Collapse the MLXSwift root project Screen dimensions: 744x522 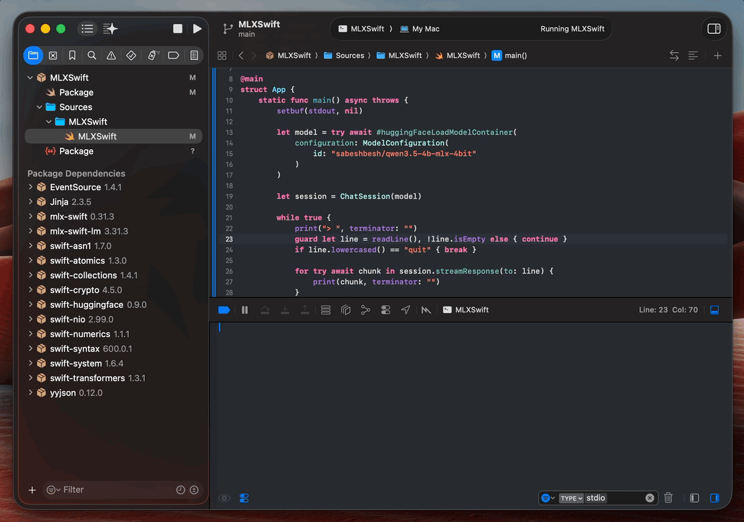pos(30,77)
